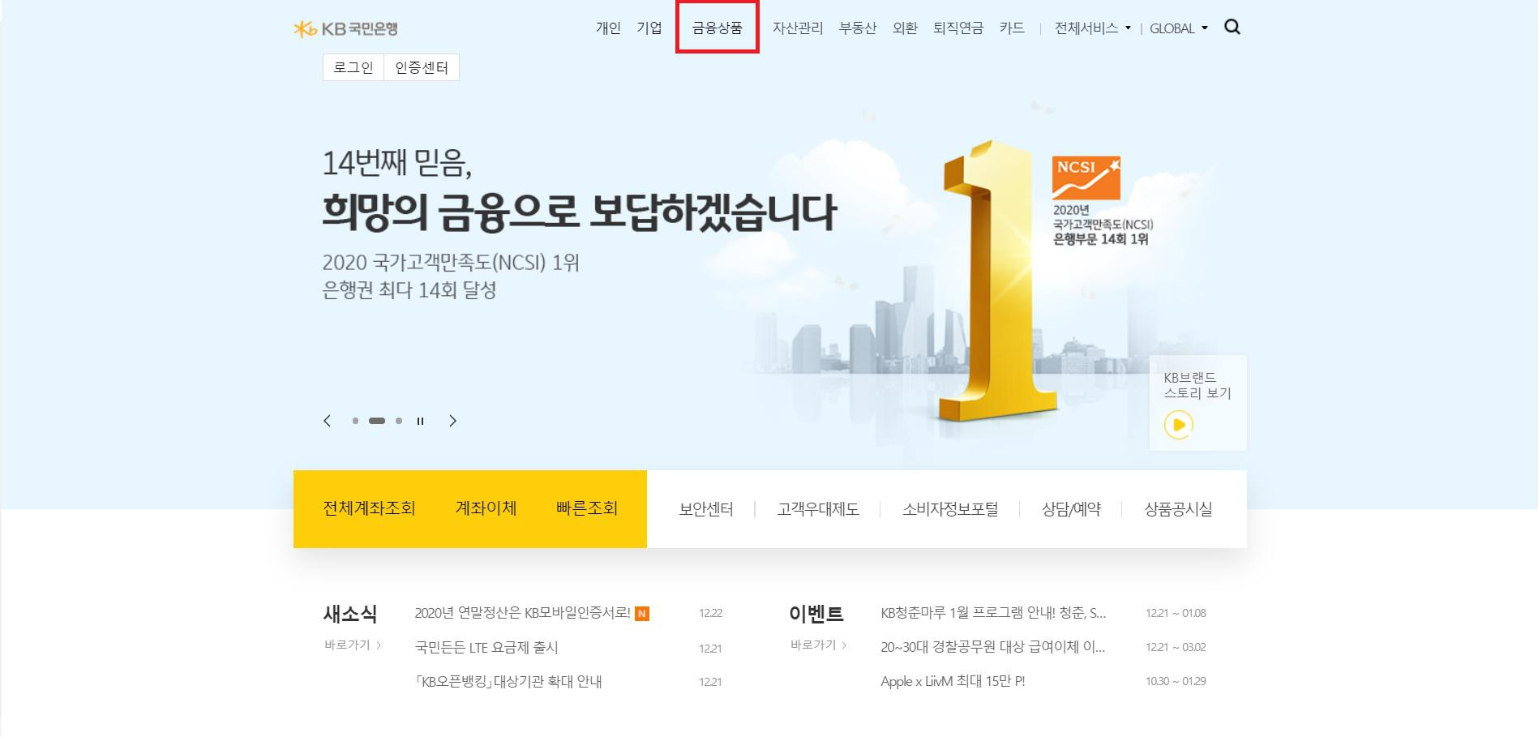Go to previous banner slide arrow
Image resolution: width=1538 pixels, height=737 pixels.
[327, 421]
